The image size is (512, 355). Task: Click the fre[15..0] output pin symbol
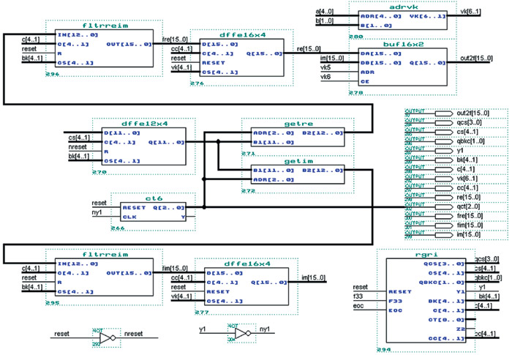(444, 216)
